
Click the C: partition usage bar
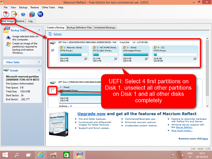(x=175, y=55)
